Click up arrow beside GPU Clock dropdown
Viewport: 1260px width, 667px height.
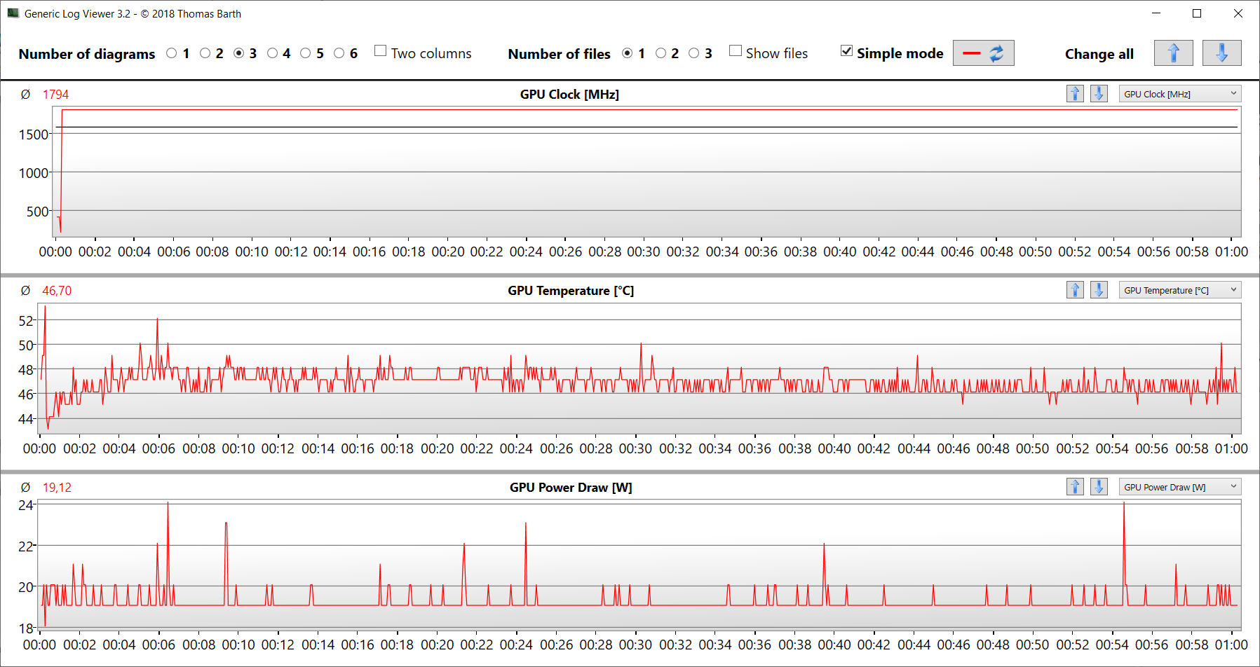click(x=1075, y=94)
